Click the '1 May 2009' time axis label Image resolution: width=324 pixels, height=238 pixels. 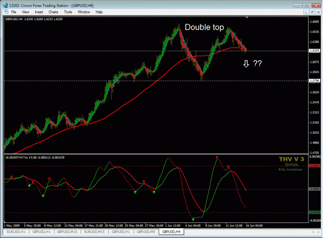click(12, 226)
